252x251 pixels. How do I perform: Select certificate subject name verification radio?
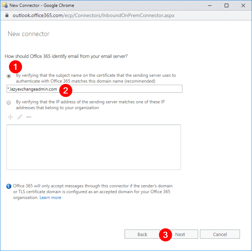coord(9,76)
